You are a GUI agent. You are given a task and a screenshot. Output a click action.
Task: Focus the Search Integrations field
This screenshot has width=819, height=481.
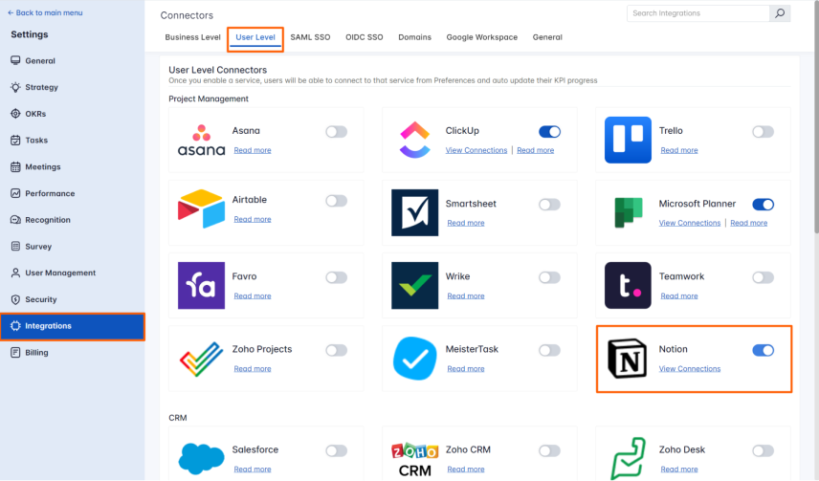point(697,13)
